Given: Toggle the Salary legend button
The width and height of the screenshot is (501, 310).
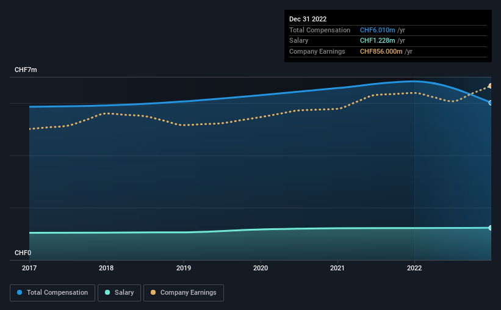Looking at the screenshot, I should (x=119, y=293).
